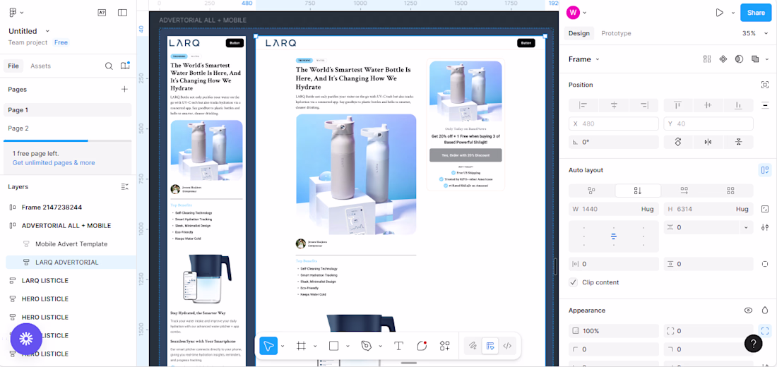The image size is (777, 367).
Task: Switch to the Prototype tab
Action: tap(616, 33)
